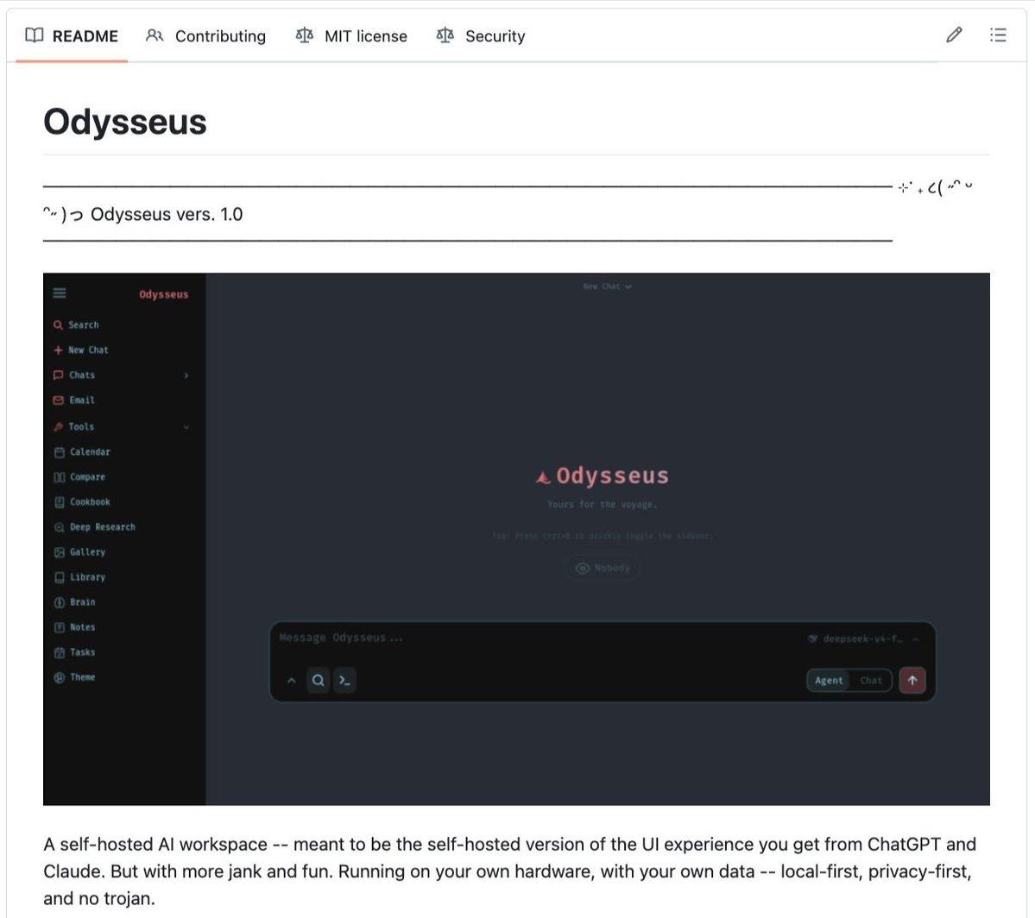1035x918 pixels.
Task: Click the terminal prompt button in message box
Action: point(344,681)
